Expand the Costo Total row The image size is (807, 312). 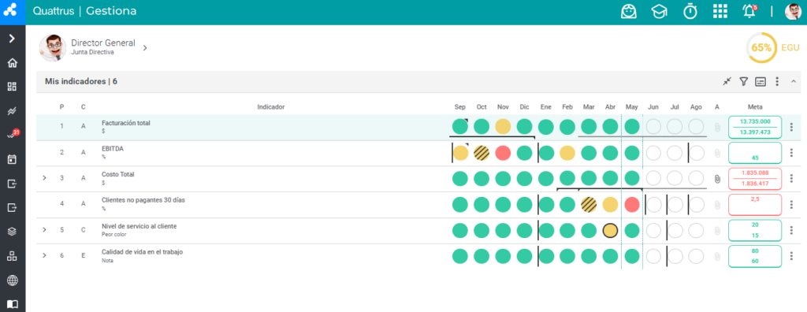(x=44, y=178)
